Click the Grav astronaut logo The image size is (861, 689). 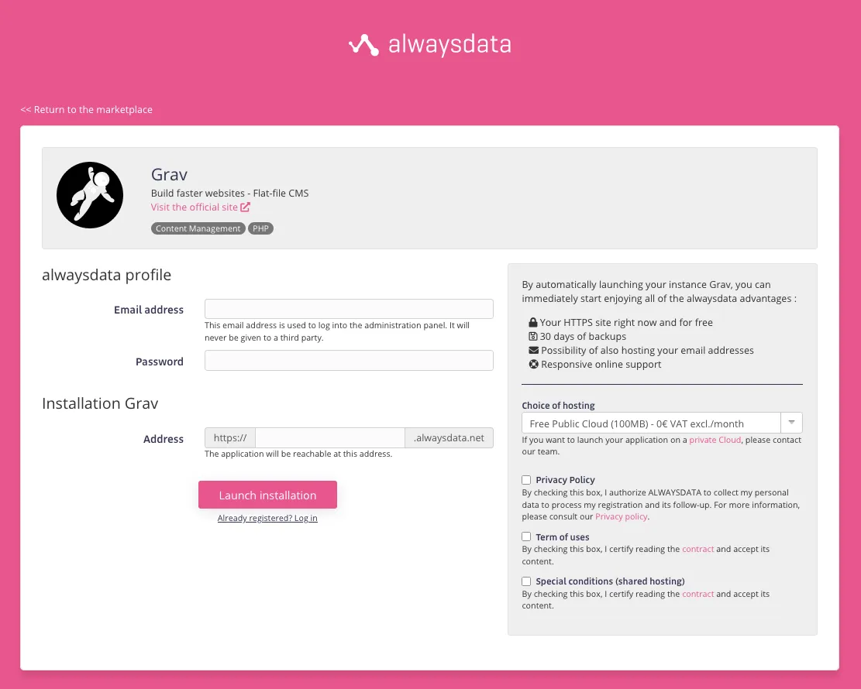click(89, 195)
